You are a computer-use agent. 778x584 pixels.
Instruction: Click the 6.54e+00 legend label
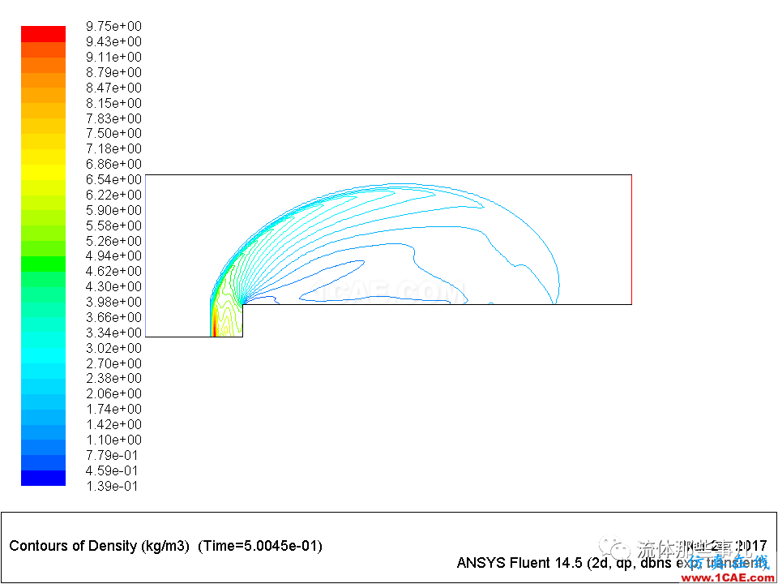tap(113, 180)
